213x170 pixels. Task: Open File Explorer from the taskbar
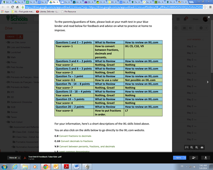[25, 167]
